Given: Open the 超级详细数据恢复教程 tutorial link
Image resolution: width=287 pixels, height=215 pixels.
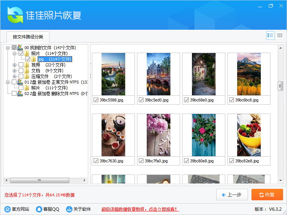Looking at the screenshot, I should (x=140, y=209).
